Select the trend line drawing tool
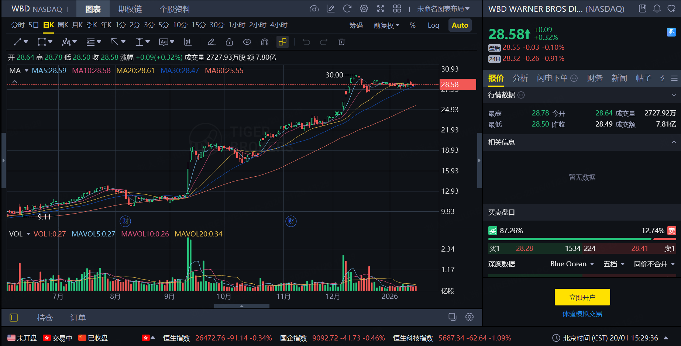This screenshot has width=681, height=346. (18, 42)
